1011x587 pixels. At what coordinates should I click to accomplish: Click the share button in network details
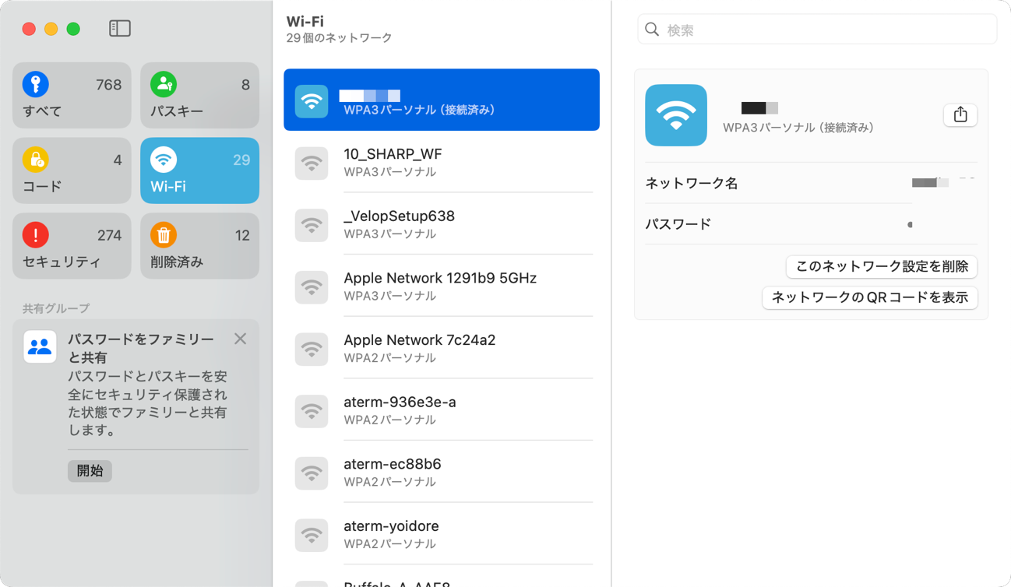click(x=960, y=114)
